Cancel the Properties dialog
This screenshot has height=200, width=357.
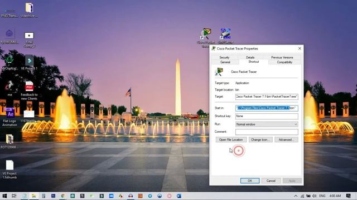click(271, 181)
